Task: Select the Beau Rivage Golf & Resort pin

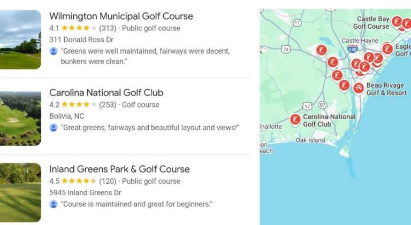Action: coord(359,87)
